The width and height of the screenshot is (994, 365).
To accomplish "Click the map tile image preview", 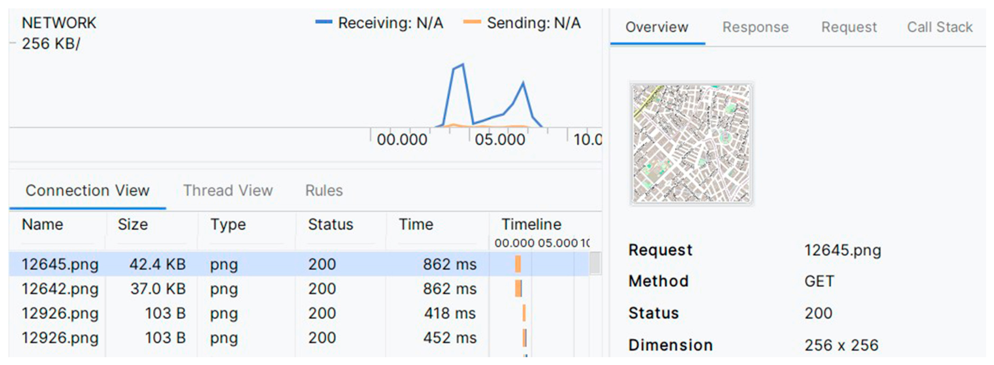I will tap(691, 144).
